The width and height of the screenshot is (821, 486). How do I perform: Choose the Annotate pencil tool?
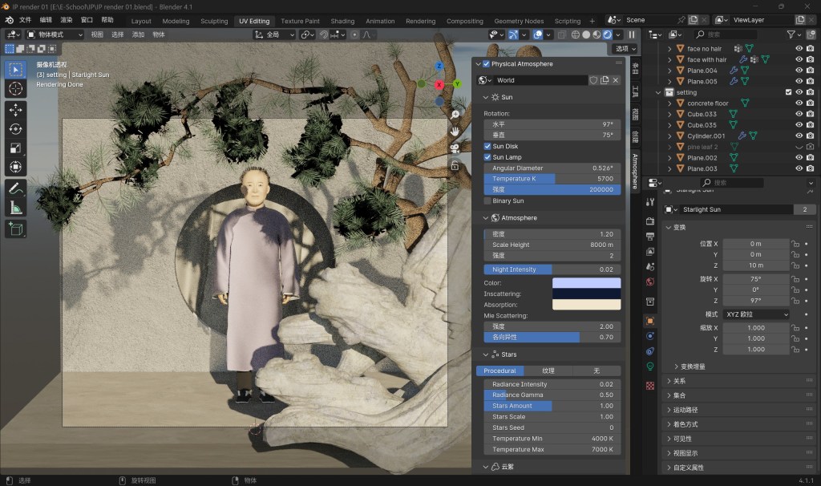pos(16,189)
